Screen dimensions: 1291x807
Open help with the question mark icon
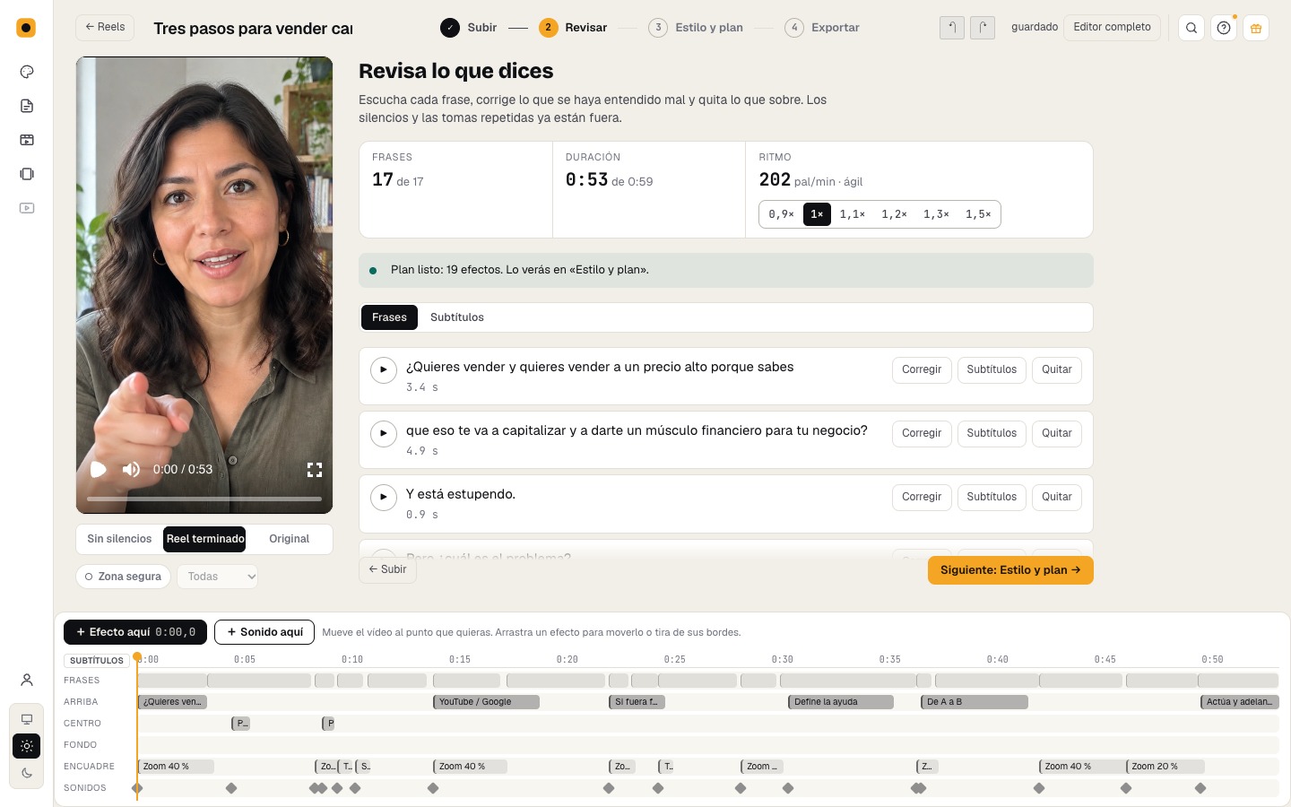[x=1224, y=28]
